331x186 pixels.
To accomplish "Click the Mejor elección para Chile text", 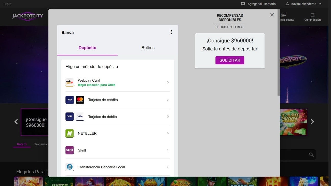I will tap(96, 85).
